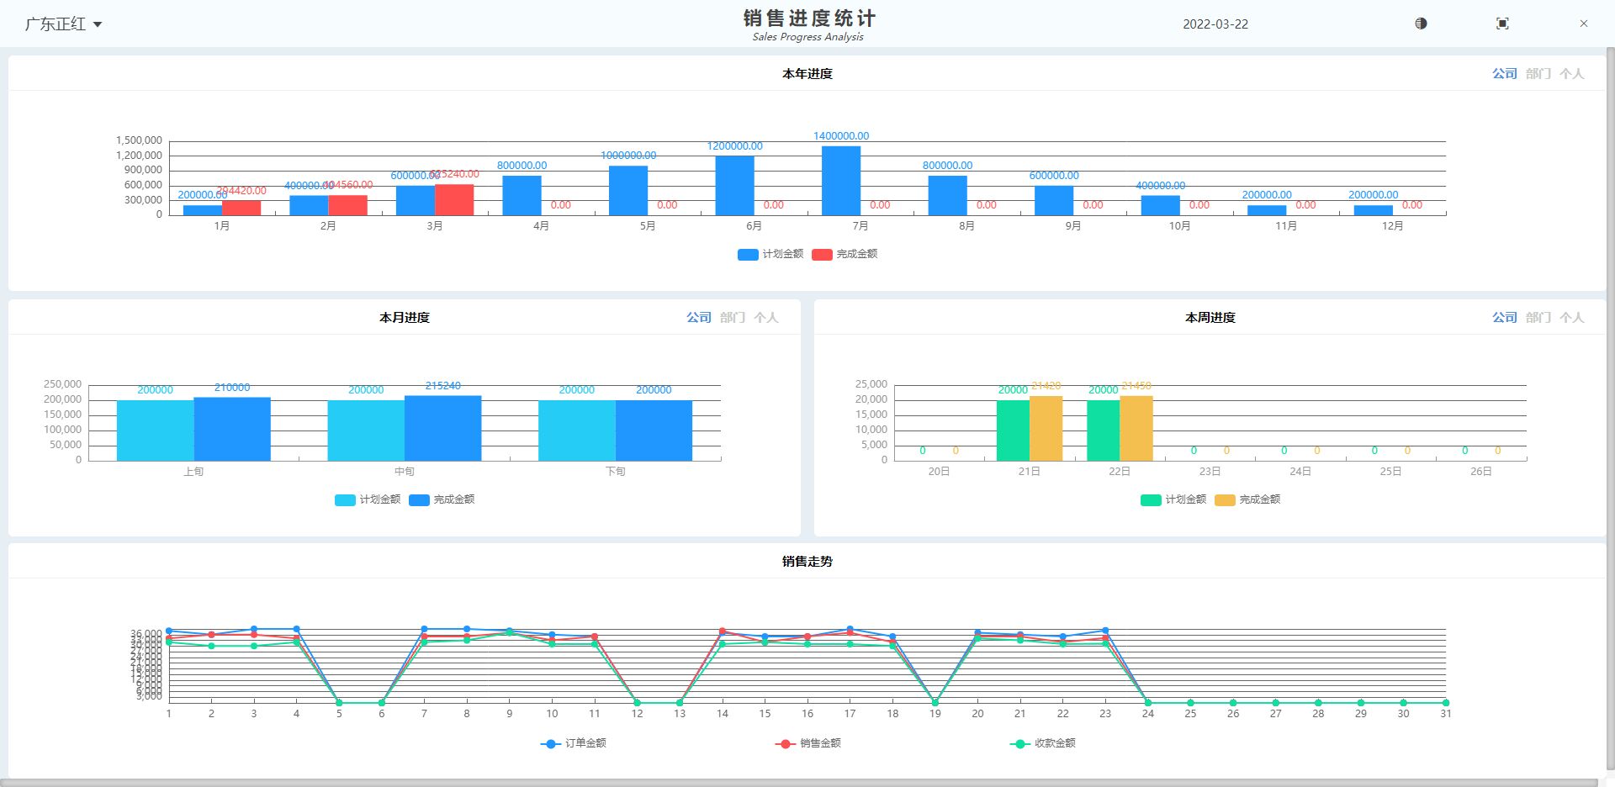Click the date 2022-03-22 in header

[1215, 24]
